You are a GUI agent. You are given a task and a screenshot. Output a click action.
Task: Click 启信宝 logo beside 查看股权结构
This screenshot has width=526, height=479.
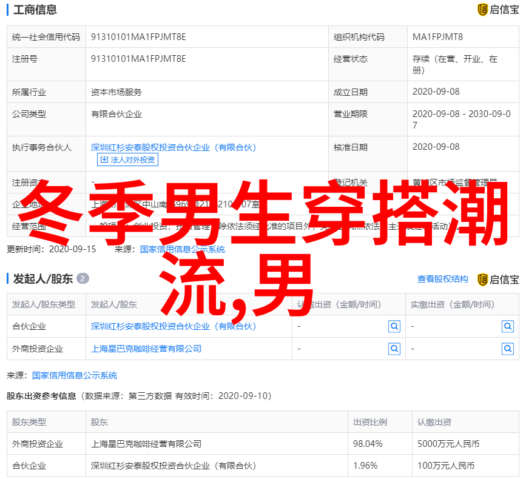(x=498, y=280)
